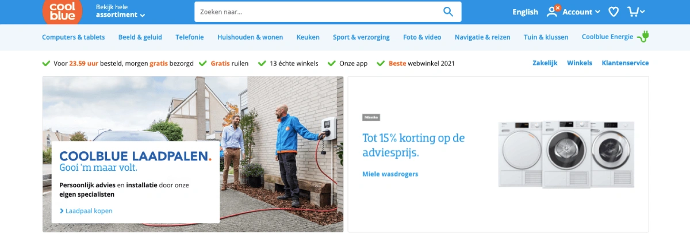The image size is (690, 234).
Task: Click the arrow beside Laadpaal kopen
Action: click(x=62, y=211)
